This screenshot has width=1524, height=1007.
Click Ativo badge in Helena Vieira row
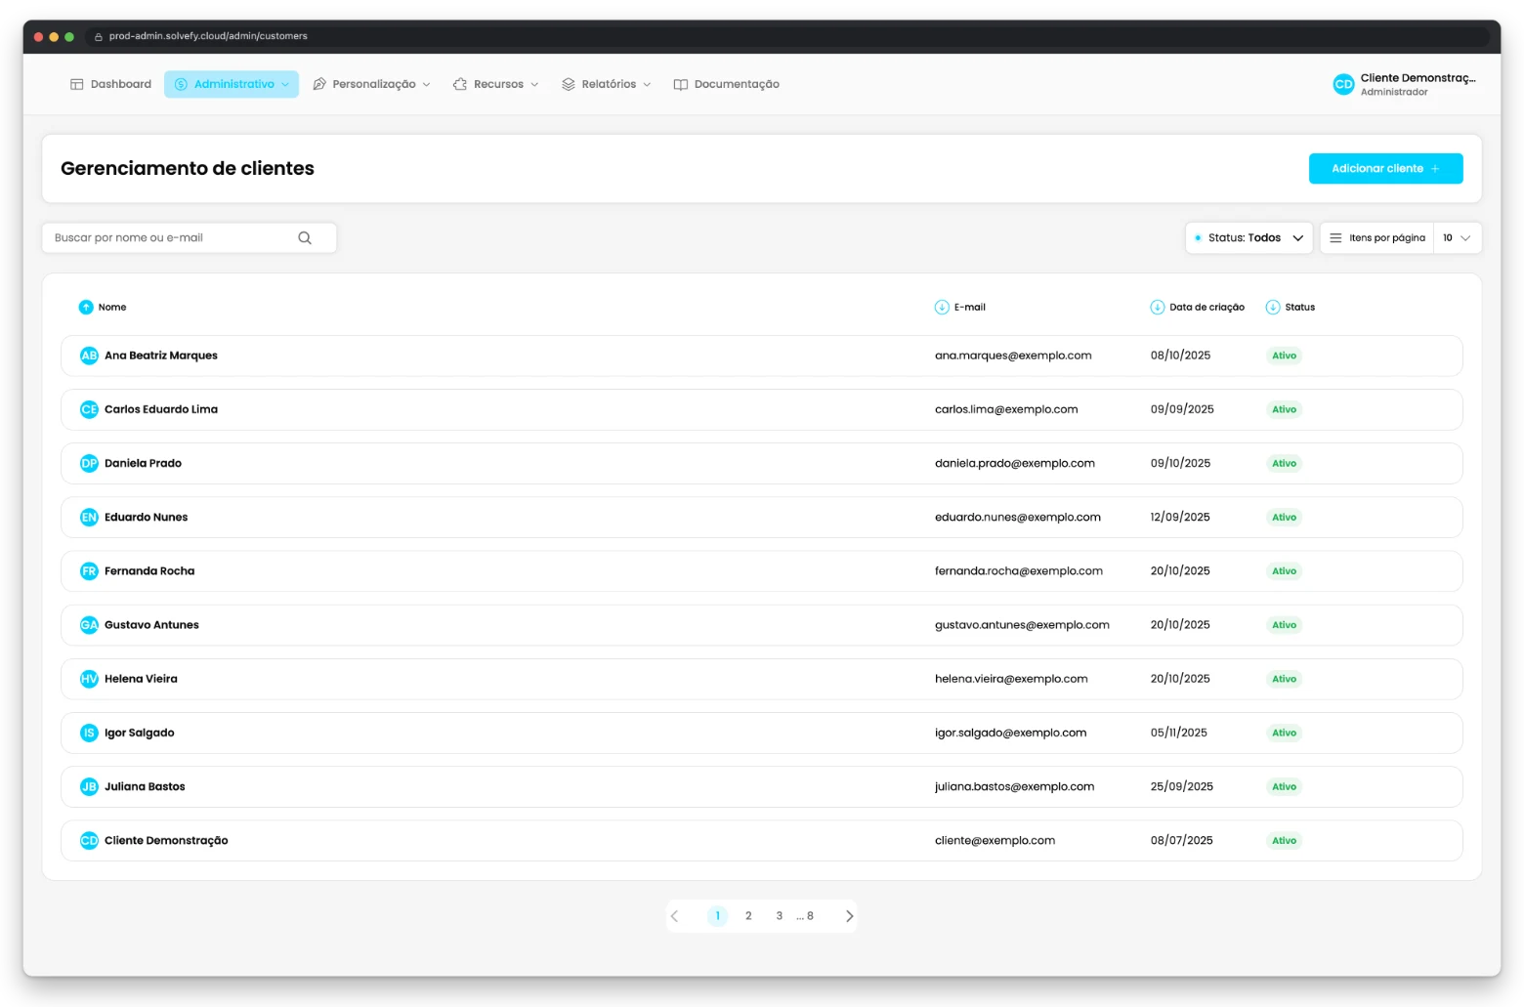1284,679
